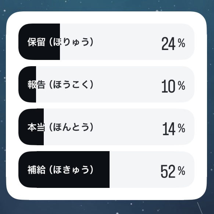Click the 14% result label
This screenshot has width=214, height=214.
[174, 129]
